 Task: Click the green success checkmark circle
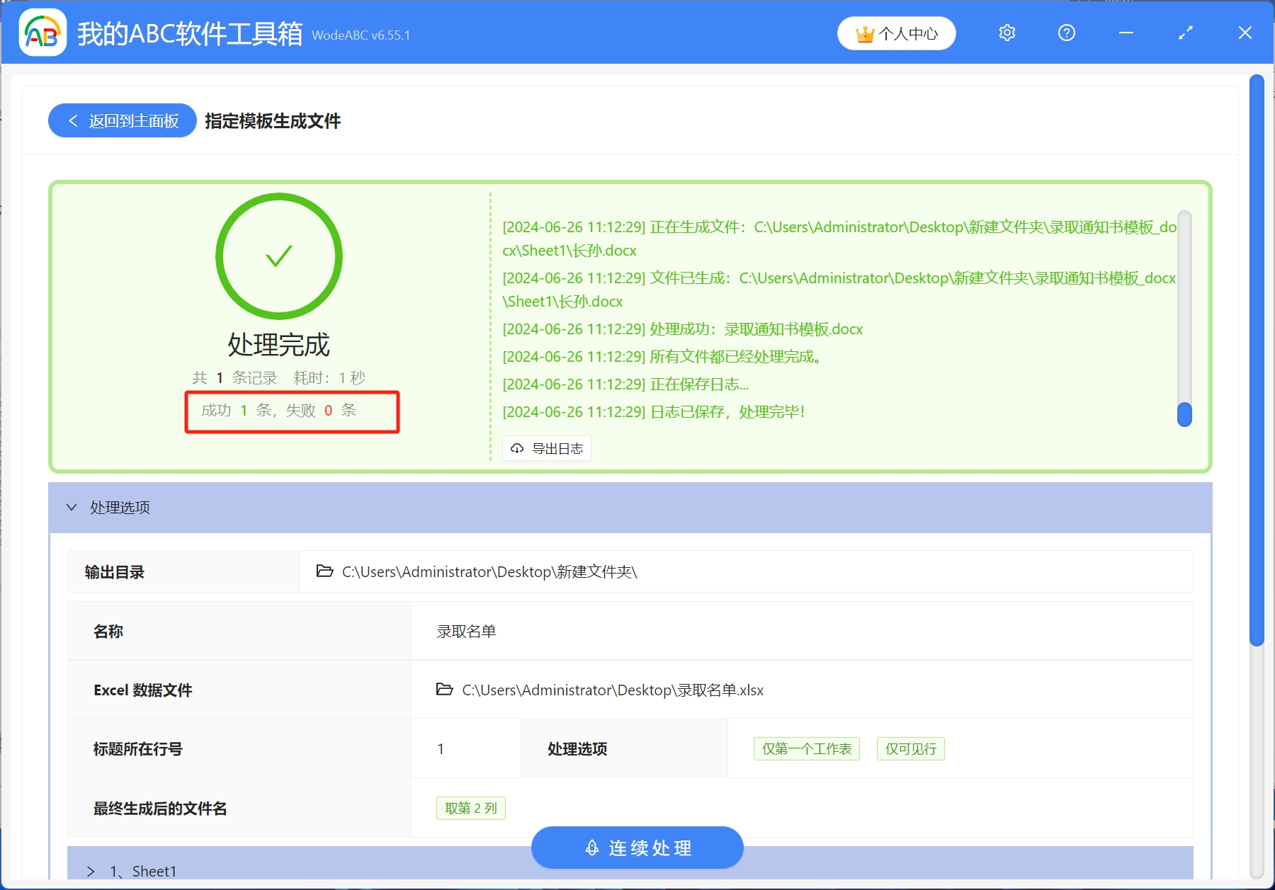[x=278, y=256]
